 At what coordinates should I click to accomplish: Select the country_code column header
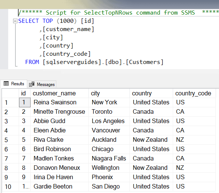tap(194, 93)
